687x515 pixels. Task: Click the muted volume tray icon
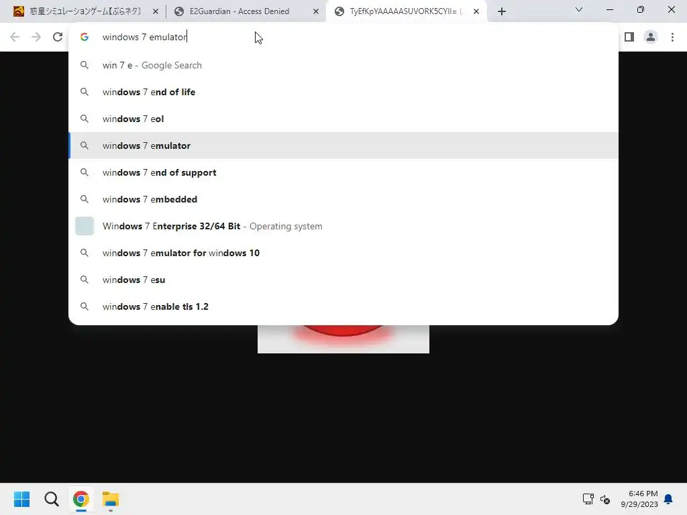click(x=605, y=499)
